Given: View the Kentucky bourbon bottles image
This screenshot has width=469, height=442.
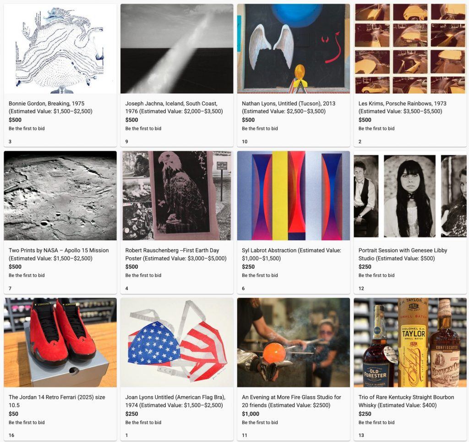Looking at the screenshot, I should 410,343.
